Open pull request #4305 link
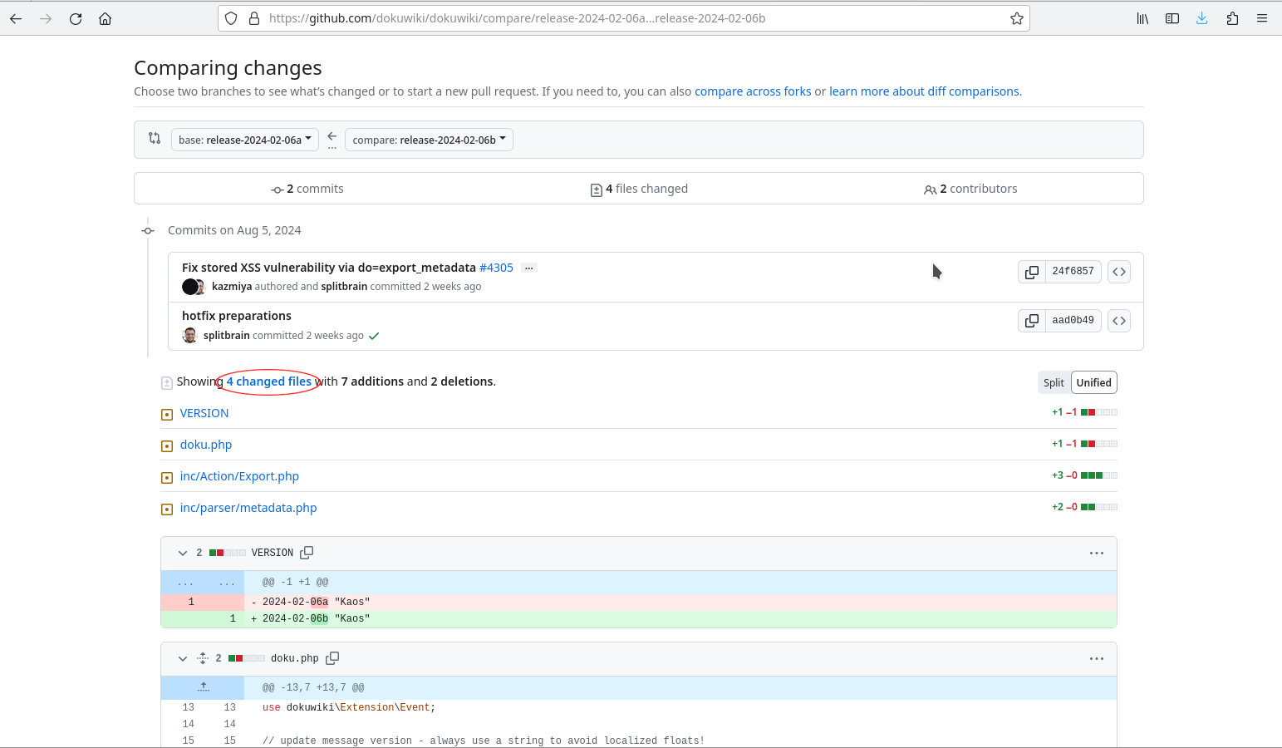 coord(496,268)
